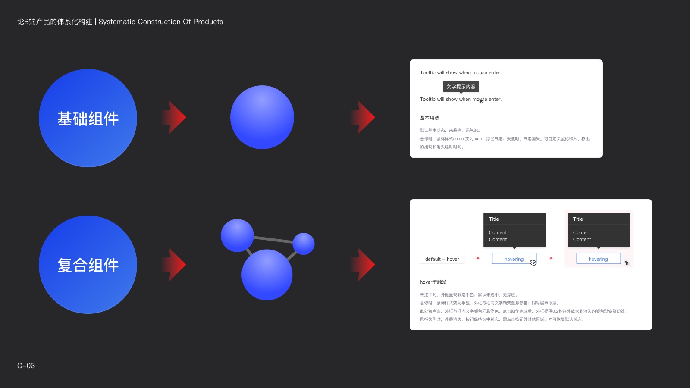Click the red arrow right of 复合组件

[174, 265]
